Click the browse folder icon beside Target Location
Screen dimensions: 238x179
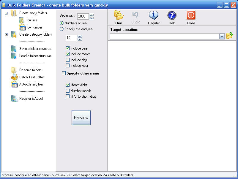click(229, 36)
